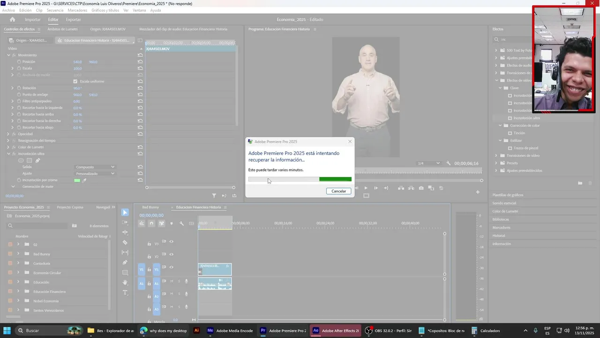
Task: Toggle Movimiento fx effect switch
Action: coord(14,55)
